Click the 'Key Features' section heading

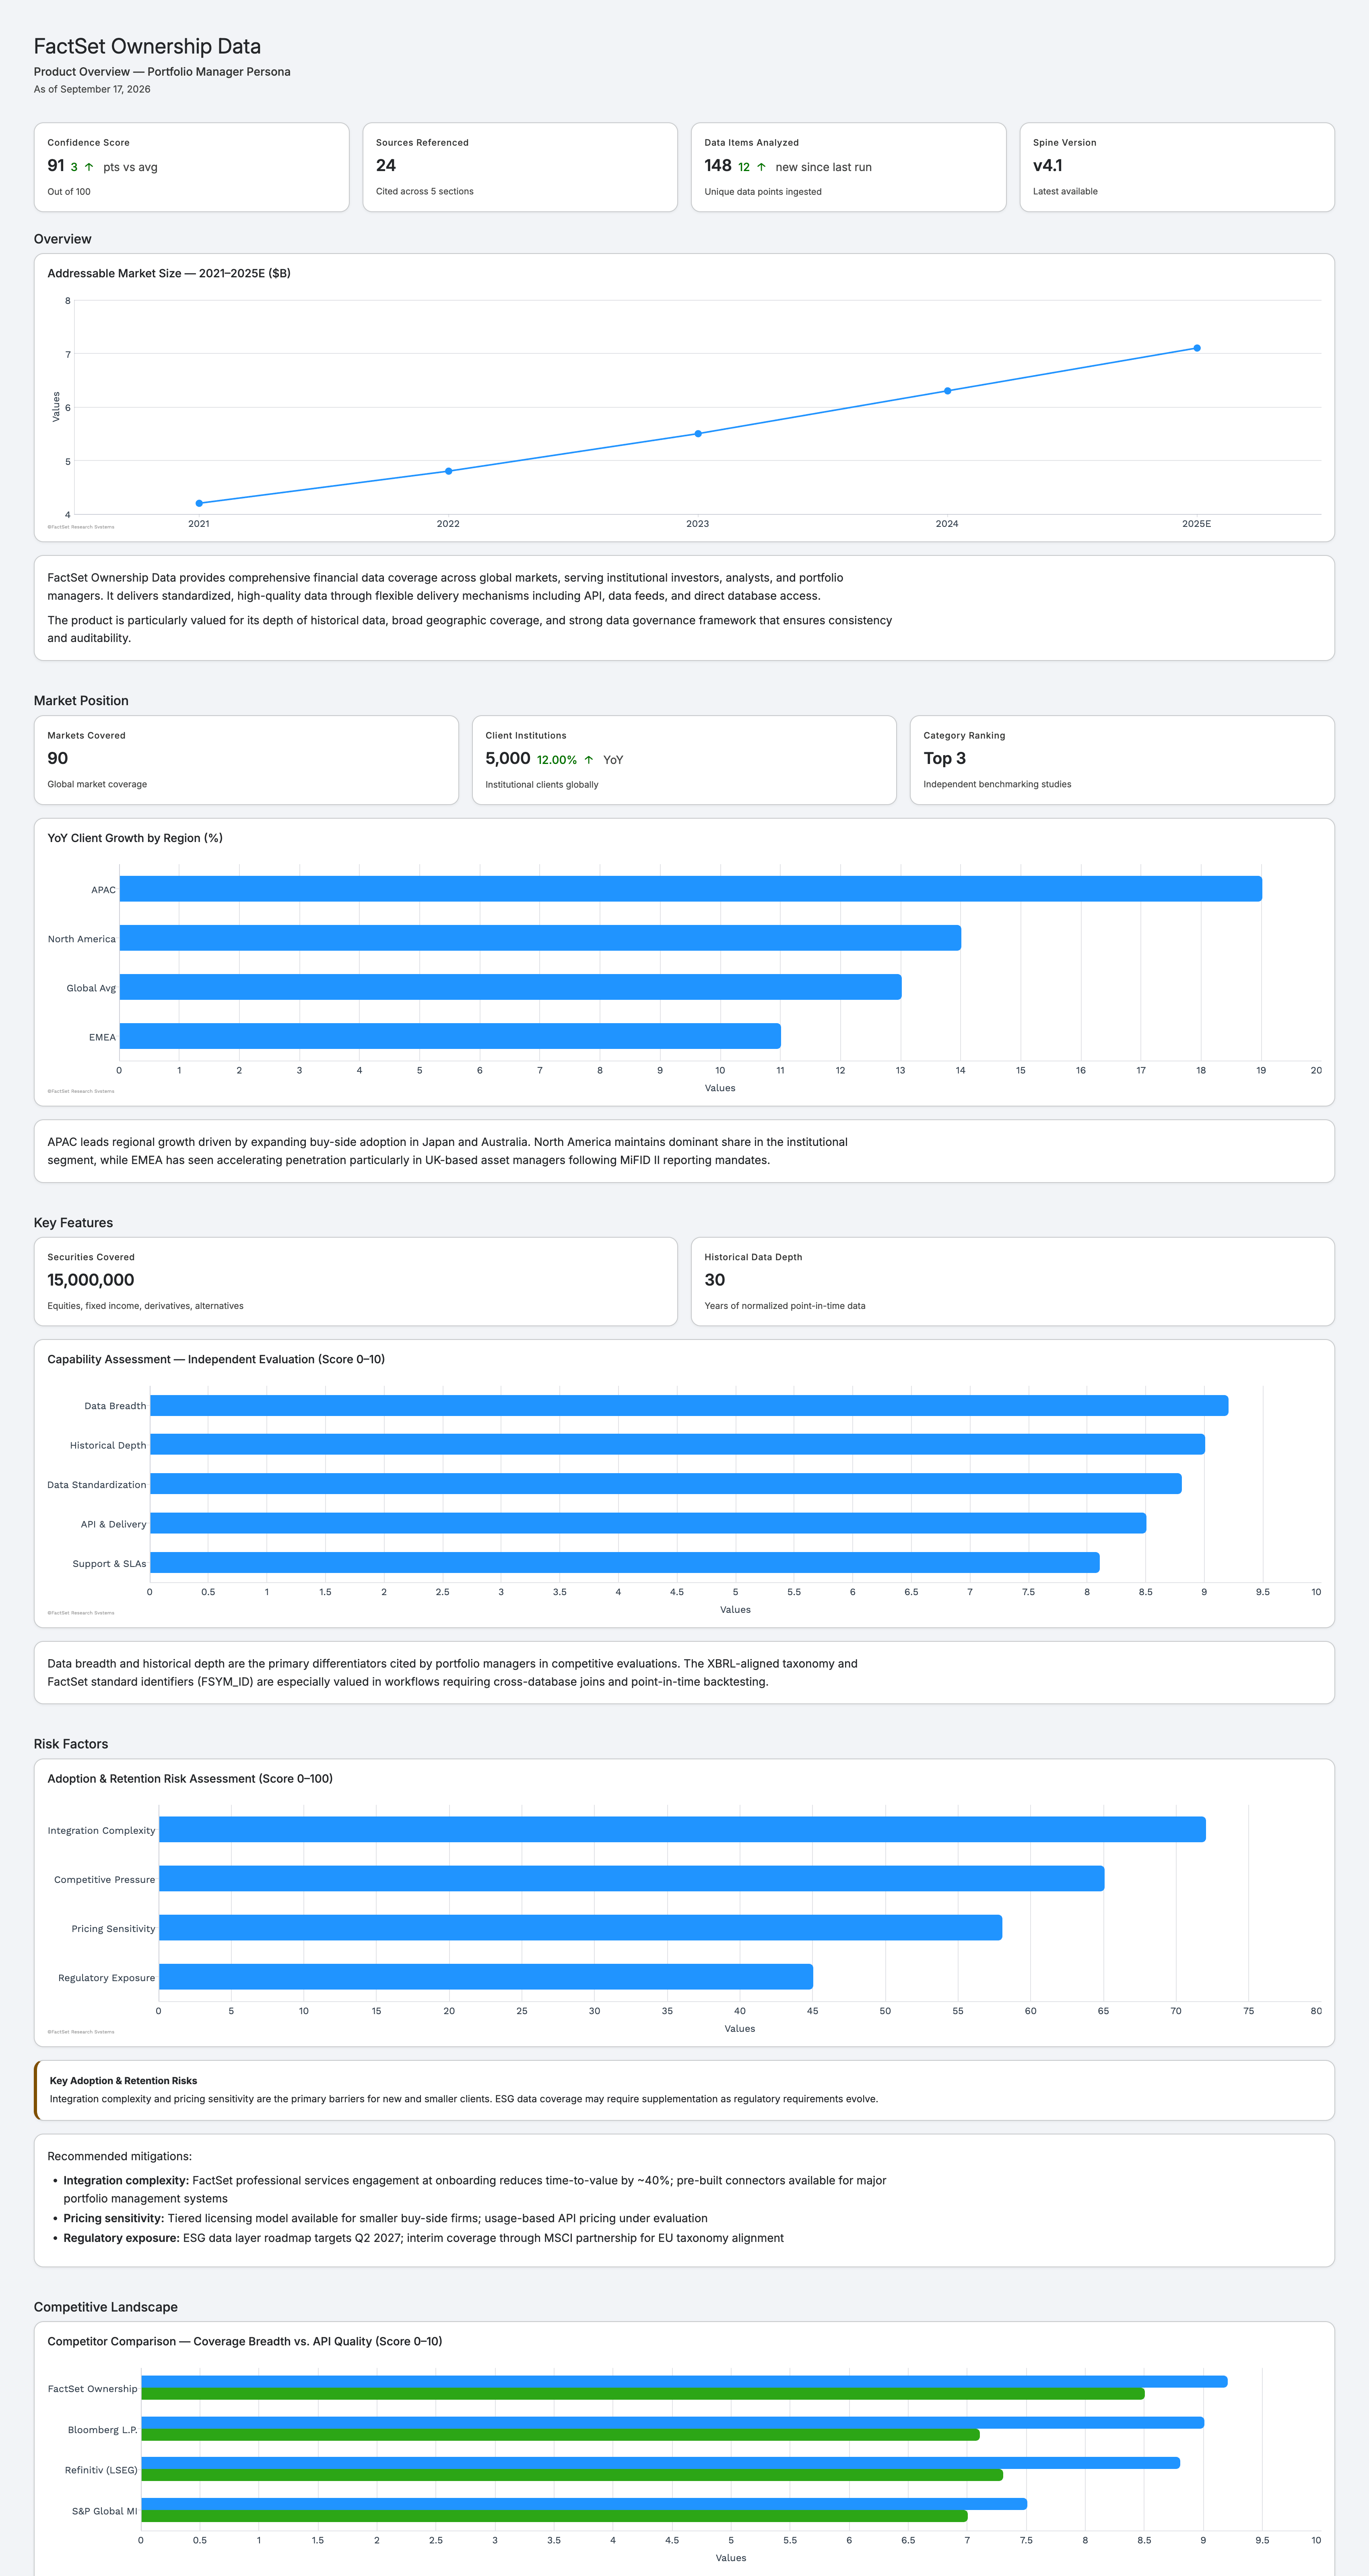coord(73,1223)
